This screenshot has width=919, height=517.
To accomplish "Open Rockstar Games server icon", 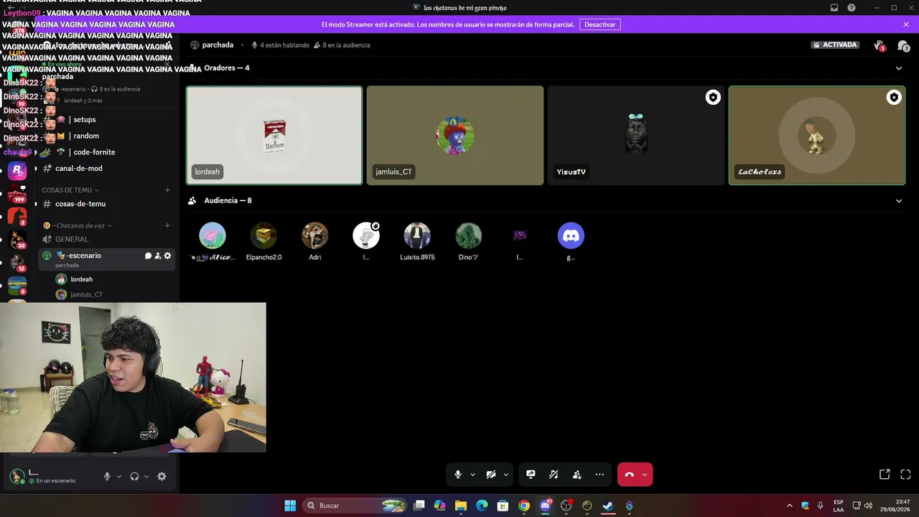I will tap(17, 170).
